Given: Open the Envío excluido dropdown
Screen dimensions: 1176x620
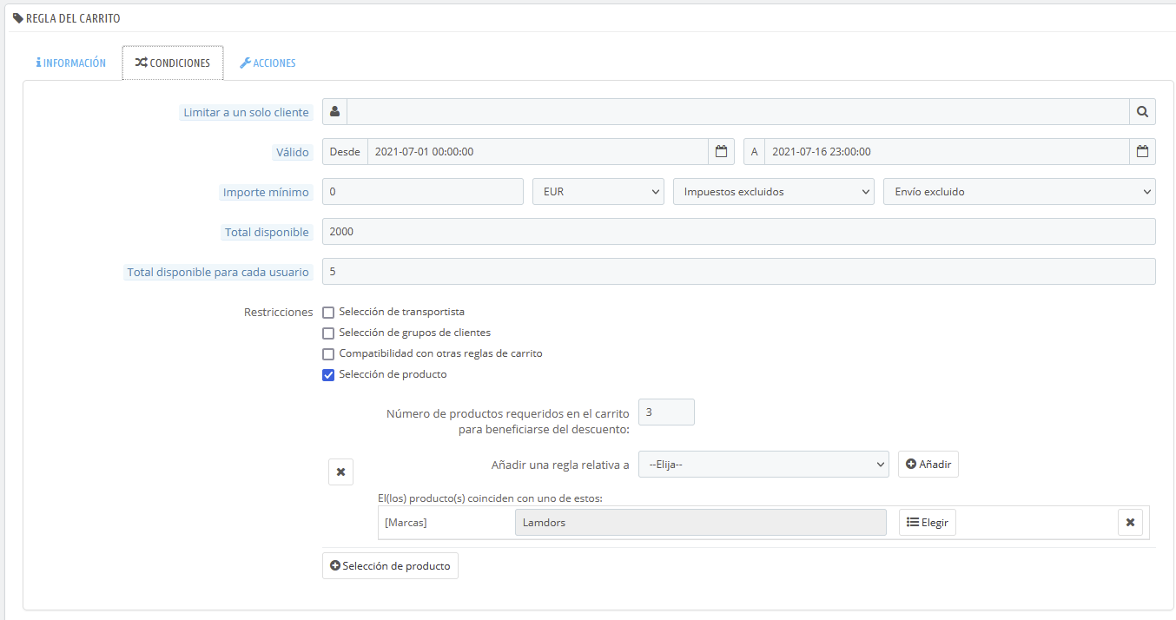Looking at the screenshot, I should click(1019, 192).
